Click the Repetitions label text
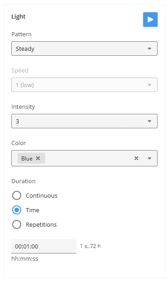This screenshot has width=168, height=282. point(41,224)
